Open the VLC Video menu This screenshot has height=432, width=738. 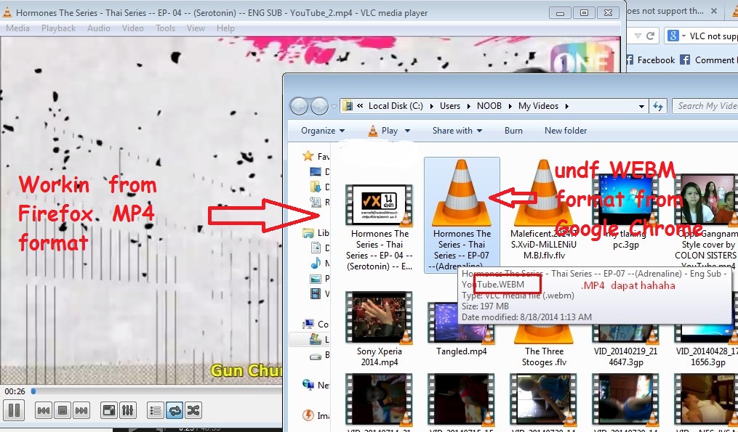(133, 28)
